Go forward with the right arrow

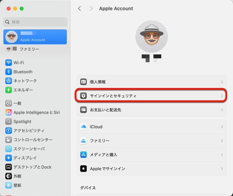91,9
